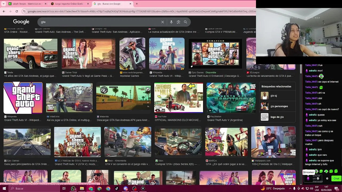Switch to the Juego Importar Online Gratis tab
This screenshot has width=342, height=192.
pos(71,4)
